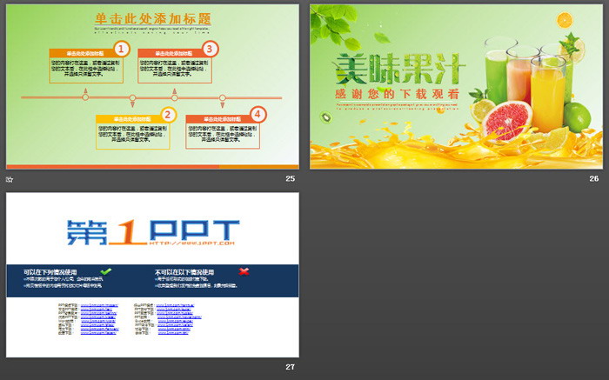Screen dimensions: 609x380
Task: Click the slide number 26 label
Action: (x=594, y=178)
